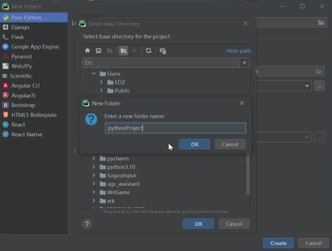Select Flask project type
The width and height of the screenshot is (332, 251).
(18, 37)
